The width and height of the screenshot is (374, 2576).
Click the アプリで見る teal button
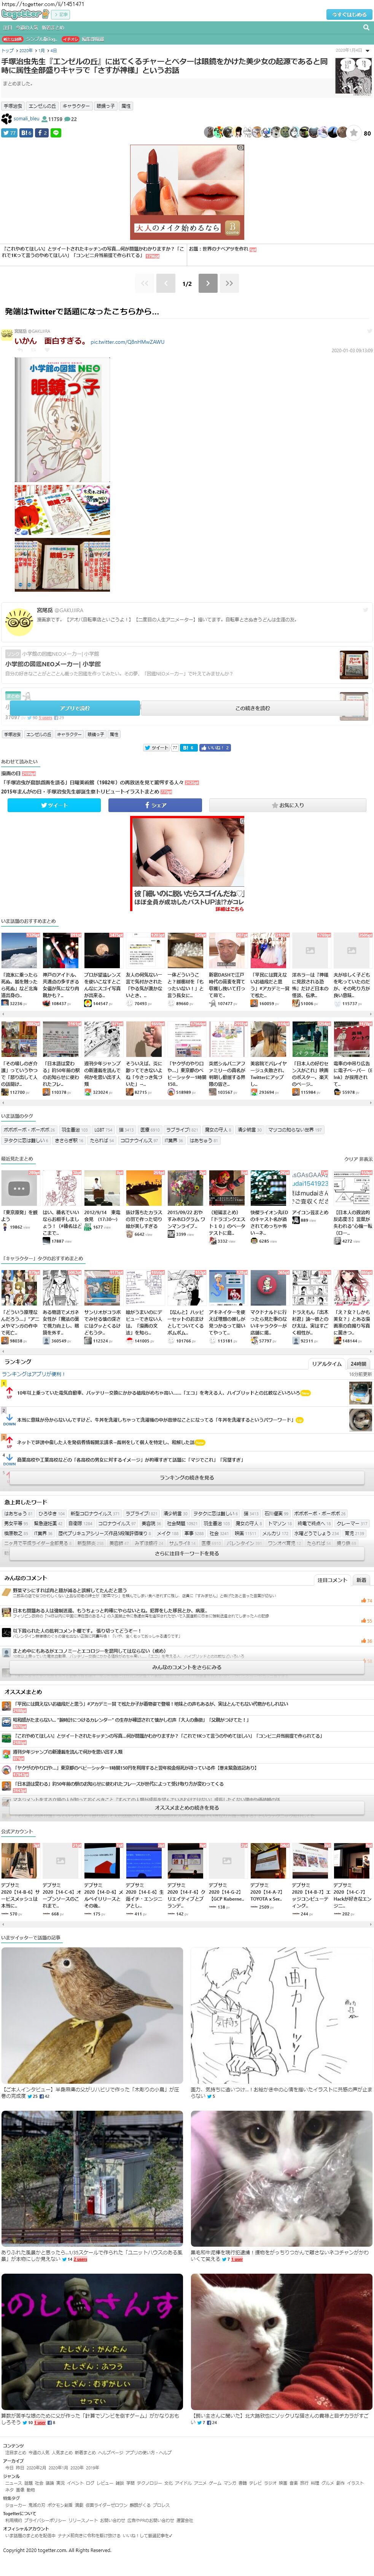tap(75, 708)
